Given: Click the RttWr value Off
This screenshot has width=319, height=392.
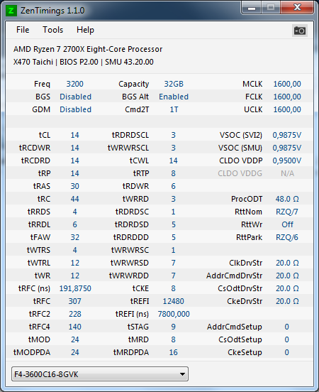Looking at the screenshot, I should point(287,224).
